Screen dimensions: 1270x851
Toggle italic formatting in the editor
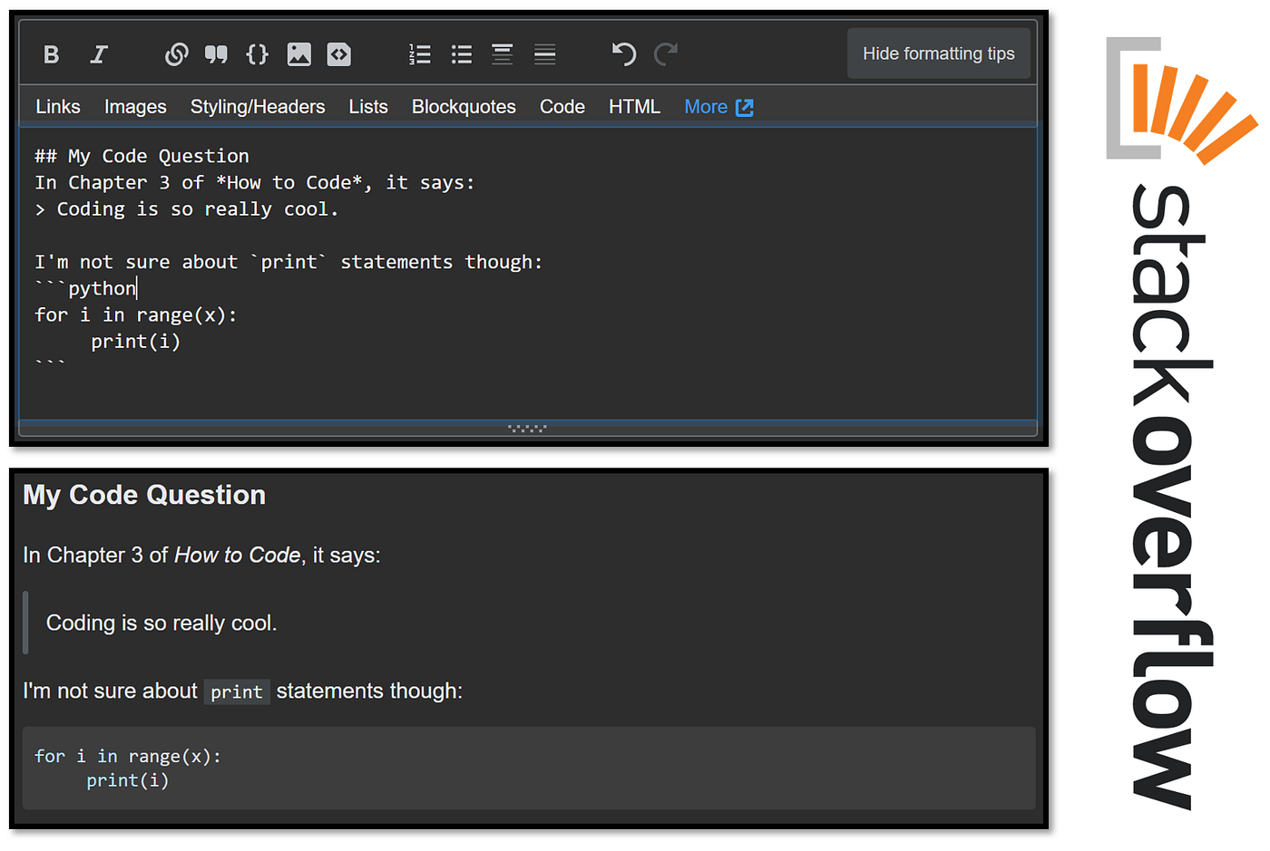tap(98, 53)
